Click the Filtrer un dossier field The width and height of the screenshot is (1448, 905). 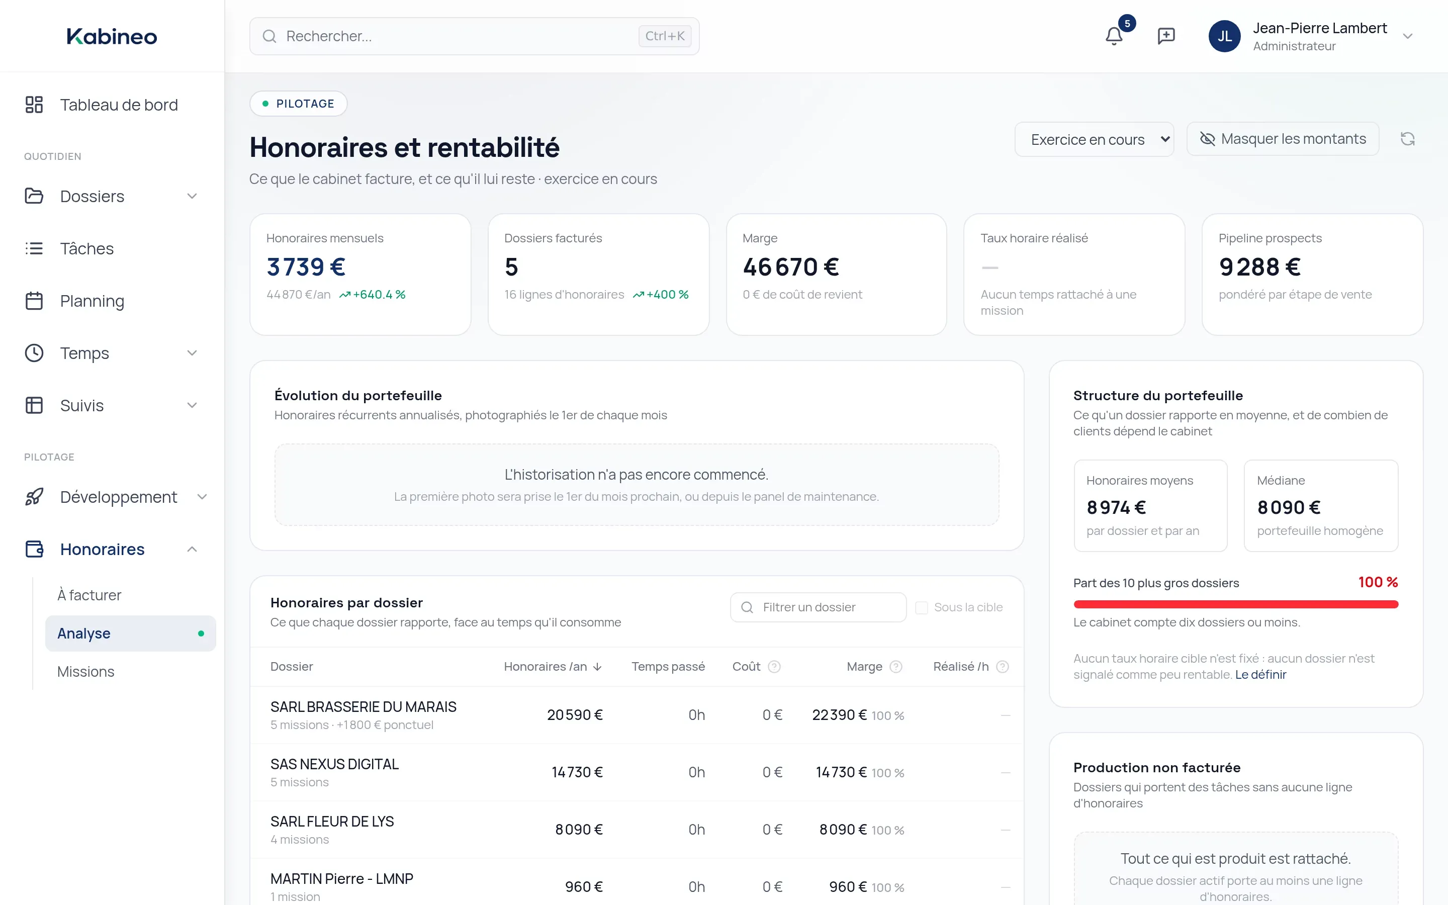(818, 607)
